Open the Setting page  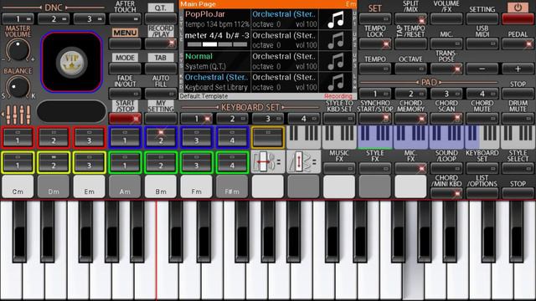482,18
